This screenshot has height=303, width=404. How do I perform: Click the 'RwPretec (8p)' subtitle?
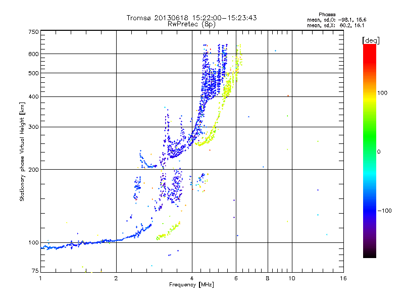[x=192, y=24]
